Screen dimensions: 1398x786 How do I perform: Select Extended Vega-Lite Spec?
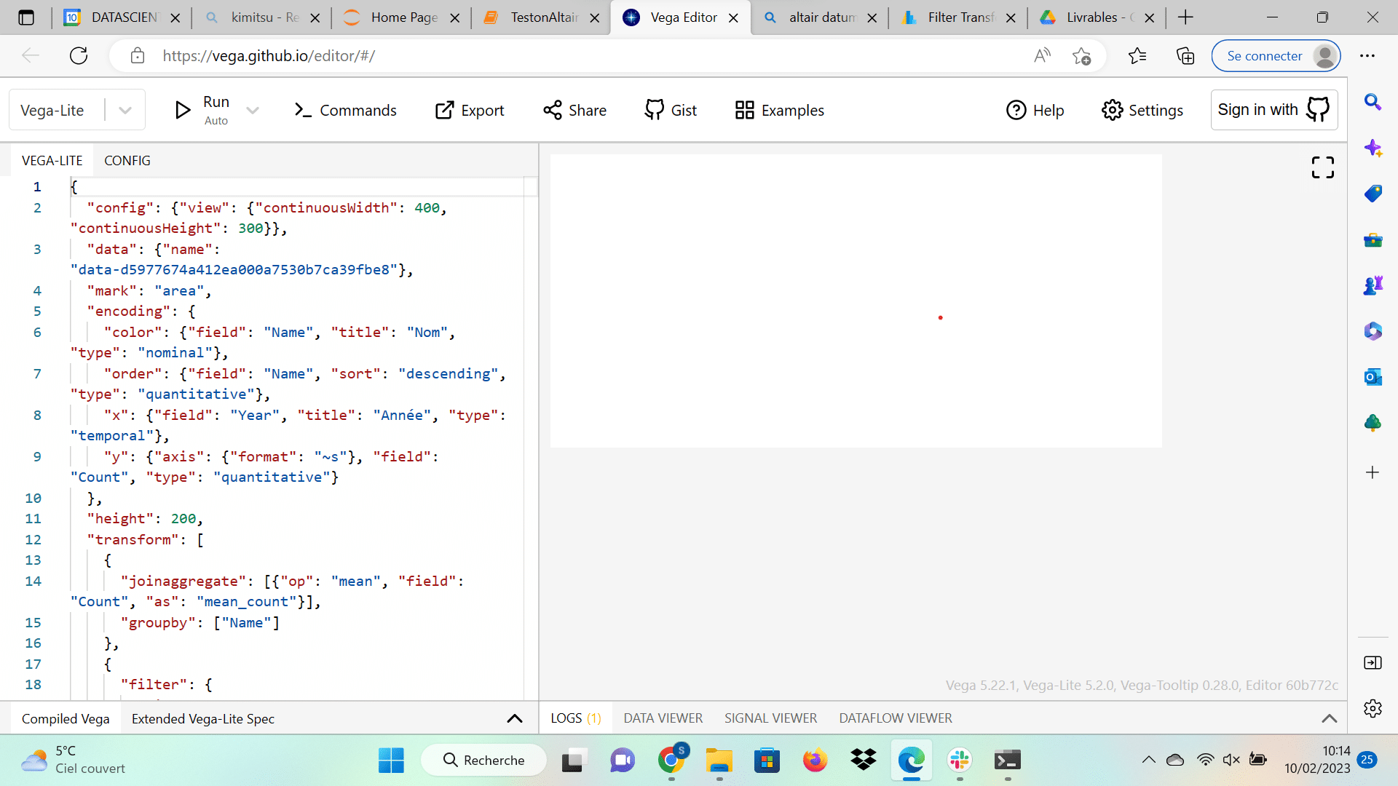click(202, 718)
